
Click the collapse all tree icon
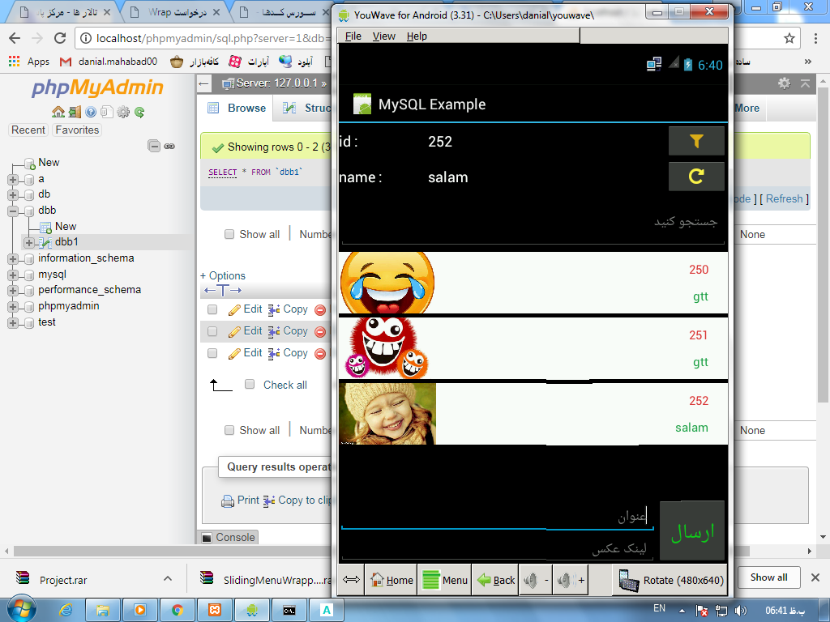[154, 146]
